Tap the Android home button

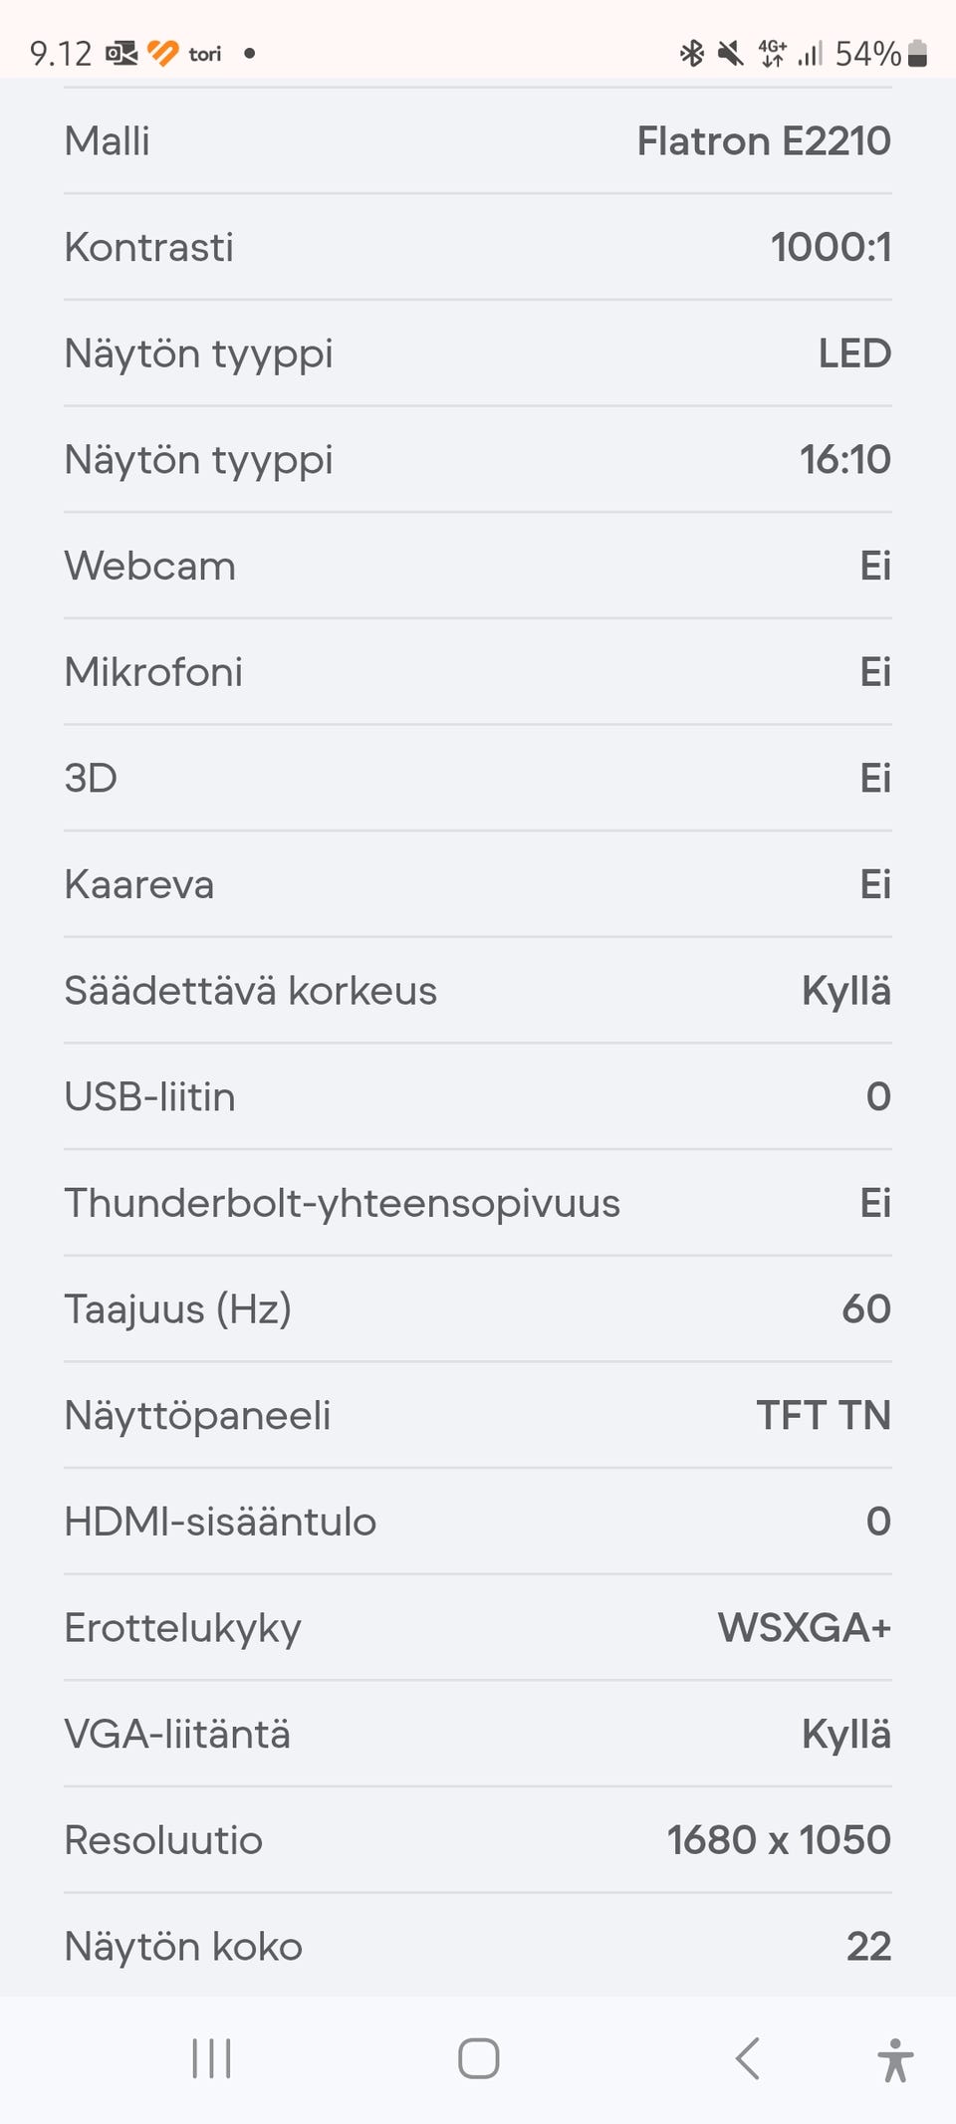click(x=478, y=2058)
